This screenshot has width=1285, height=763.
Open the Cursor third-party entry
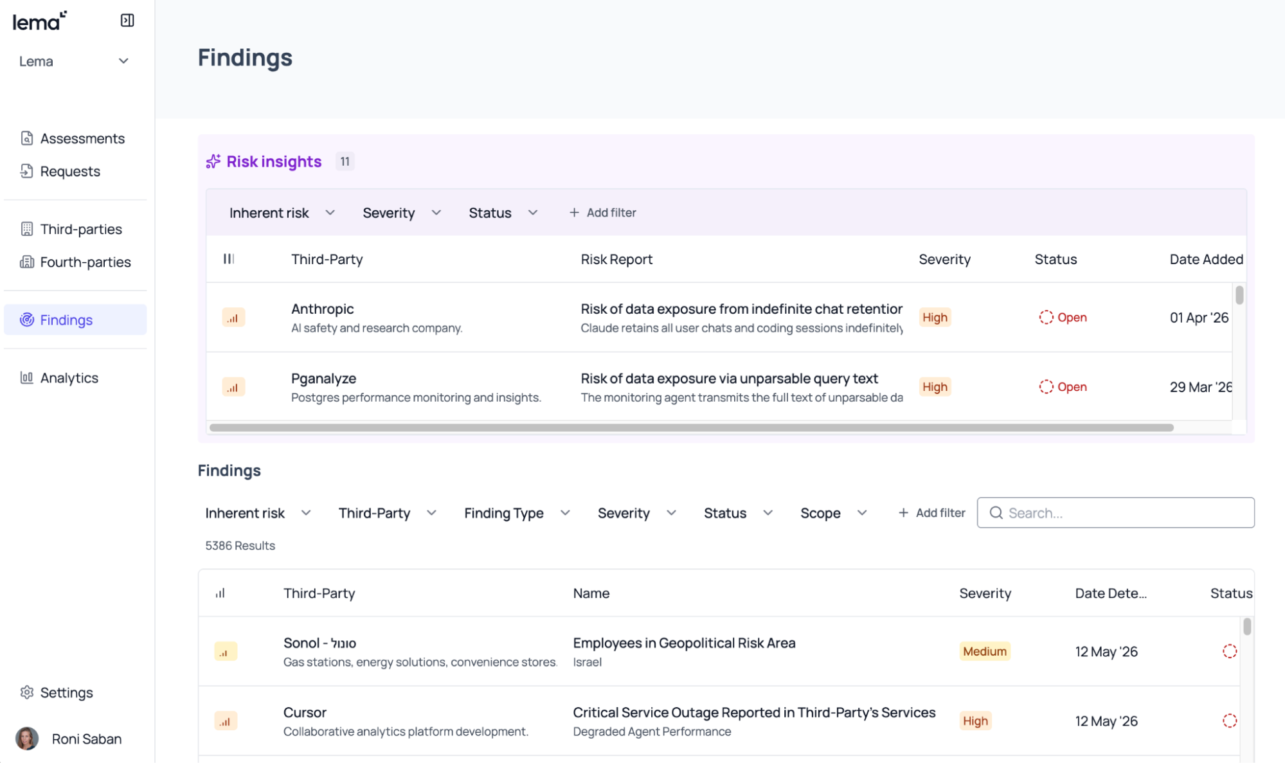tap(305, 712)
